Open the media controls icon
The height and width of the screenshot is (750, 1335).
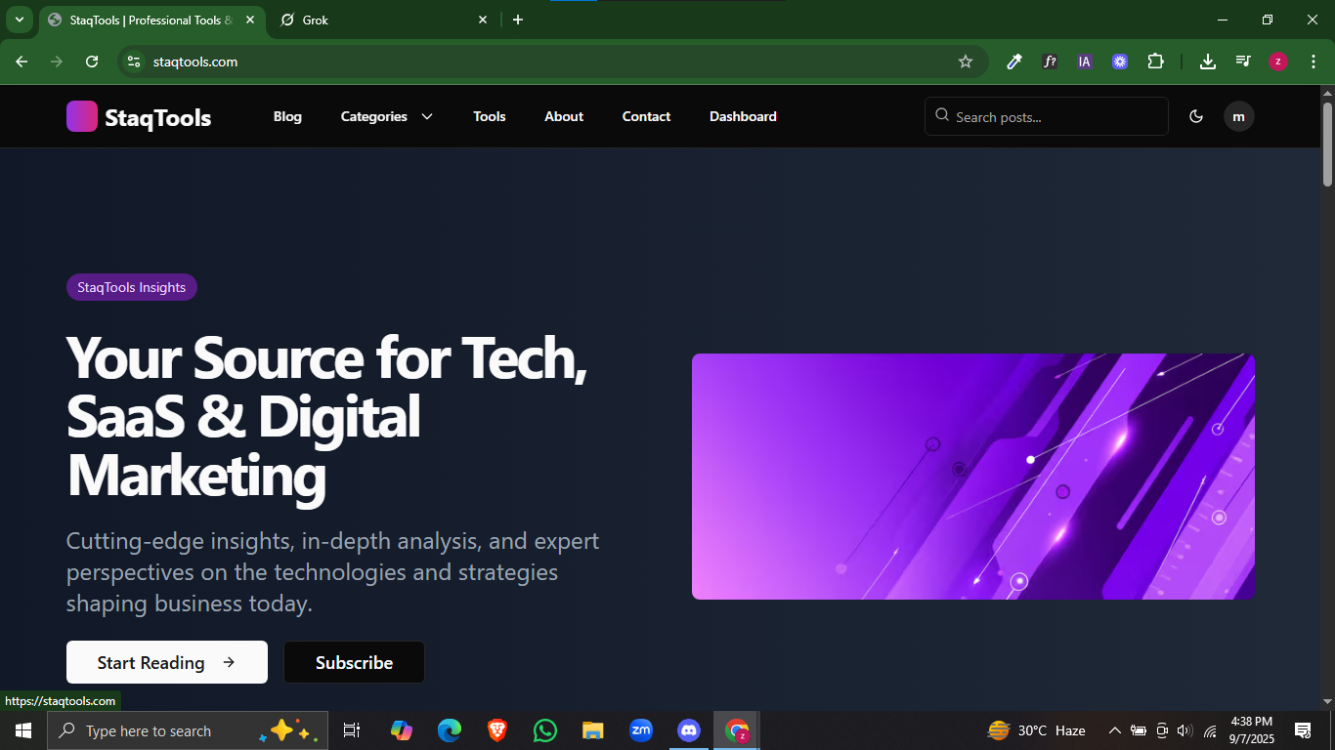click(1243, 62)
